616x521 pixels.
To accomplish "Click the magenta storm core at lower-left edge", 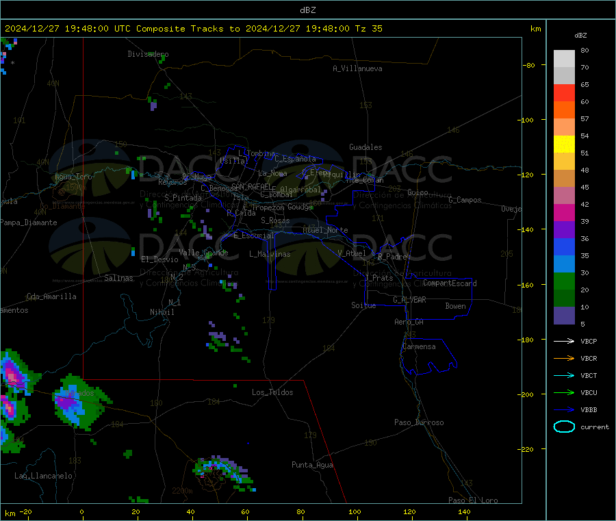I will 12,377.
